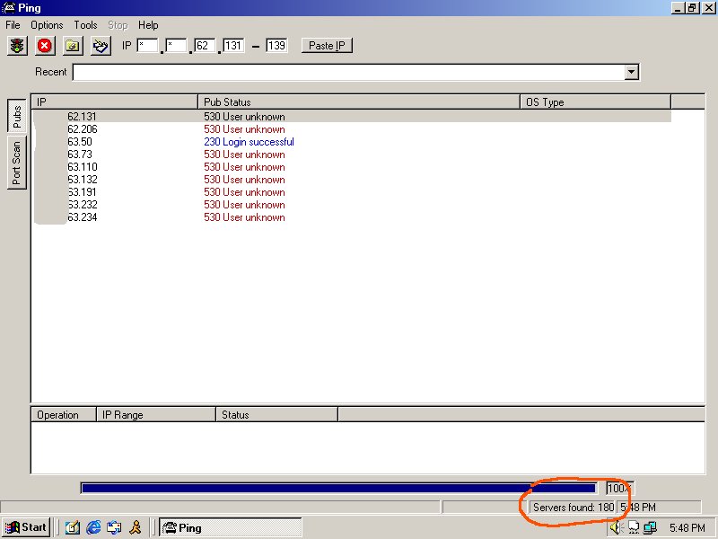
Task: Open AOL Instant Messenger running man icon
Action: coord(135,527)
